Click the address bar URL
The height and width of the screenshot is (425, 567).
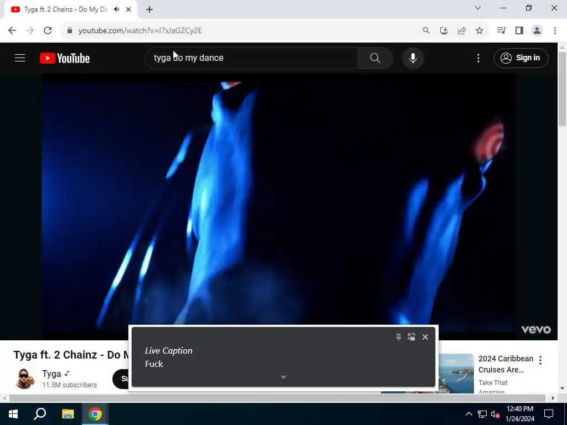pos(140,30)
